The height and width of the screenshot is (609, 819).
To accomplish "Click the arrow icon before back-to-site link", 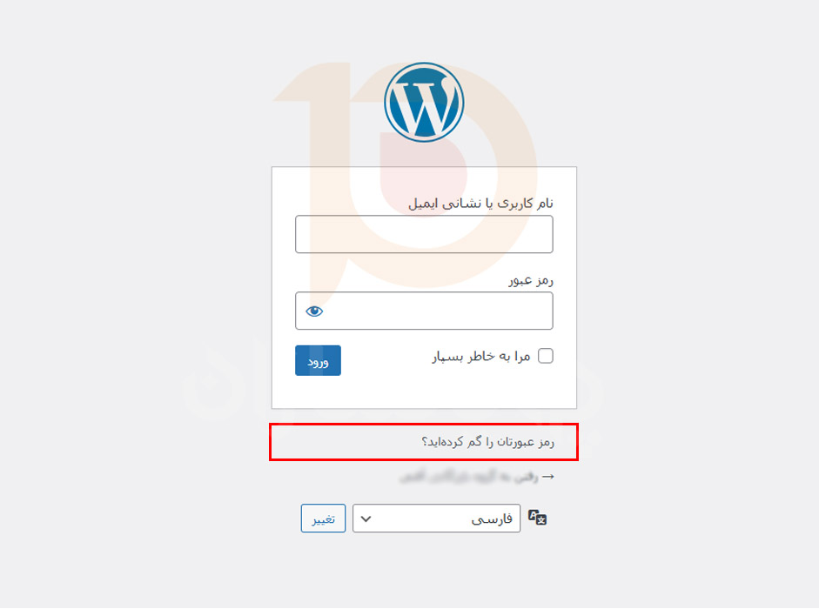I will (548, 477).
